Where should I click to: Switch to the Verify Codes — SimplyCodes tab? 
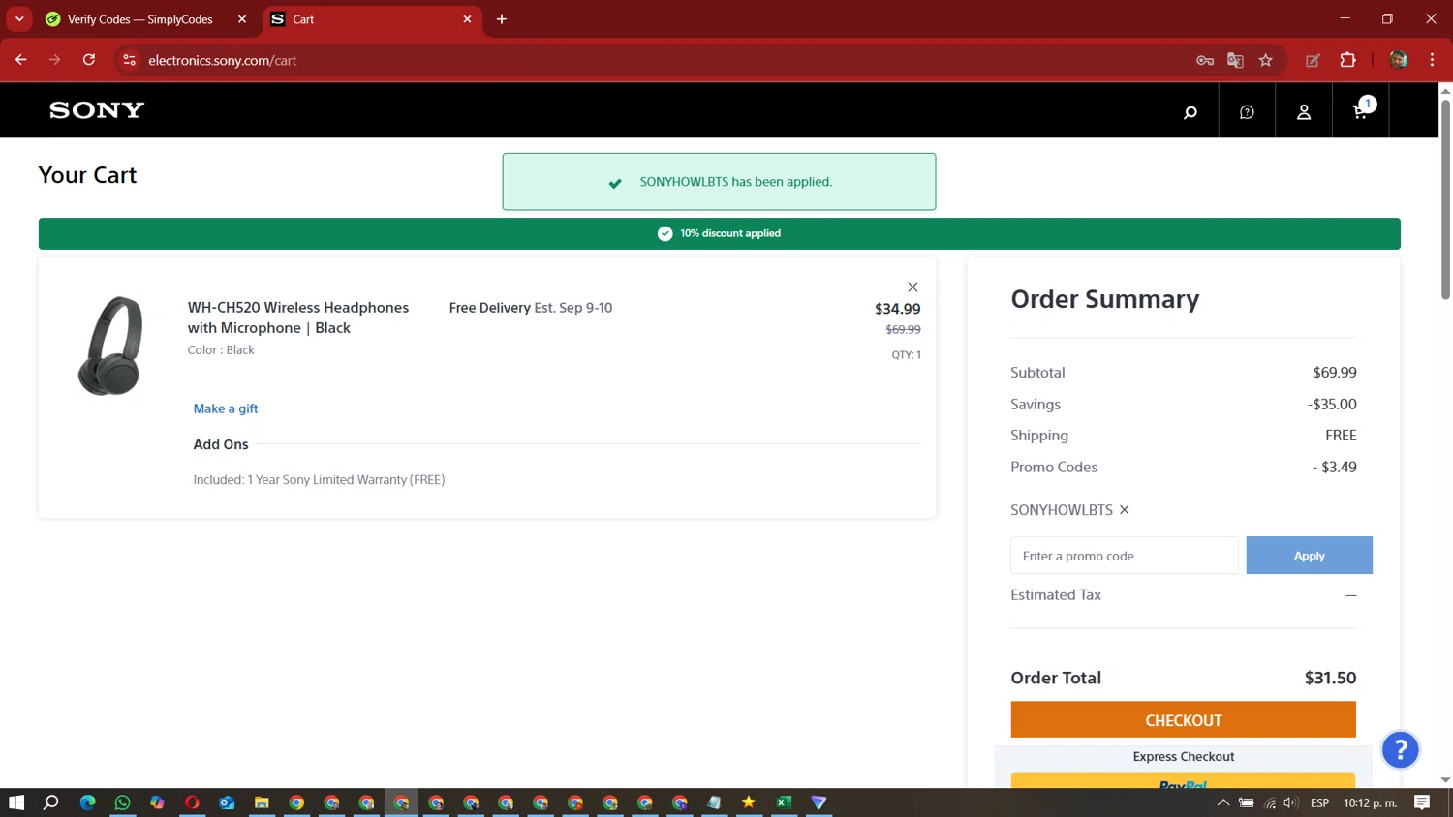click(140, 19)
